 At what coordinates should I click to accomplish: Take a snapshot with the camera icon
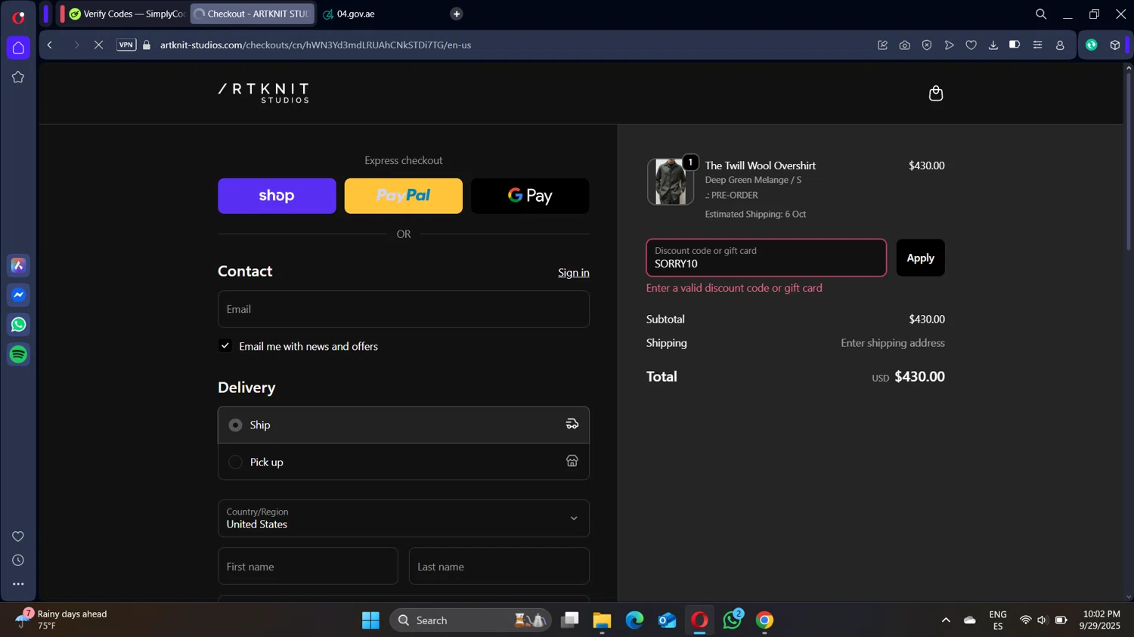[904, 45]
